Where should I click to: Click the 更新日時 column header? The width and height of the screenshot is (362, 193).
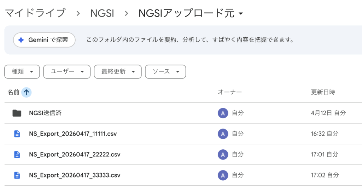tap(323, 92)
